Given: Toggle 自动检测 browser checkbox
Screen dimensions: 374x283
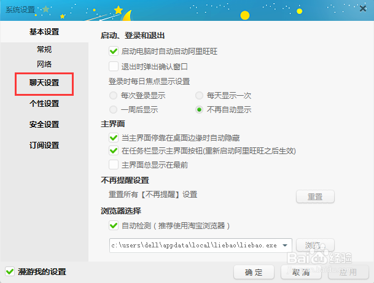Looking at the screenshot, I should [114, 225].
